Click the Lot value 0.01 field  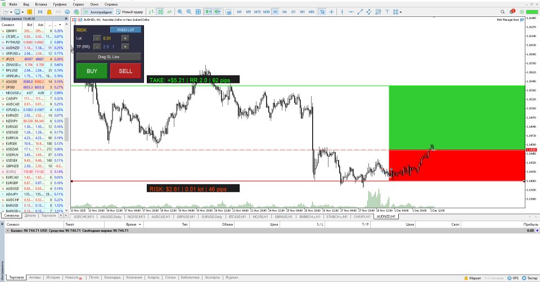pos(107,38)
